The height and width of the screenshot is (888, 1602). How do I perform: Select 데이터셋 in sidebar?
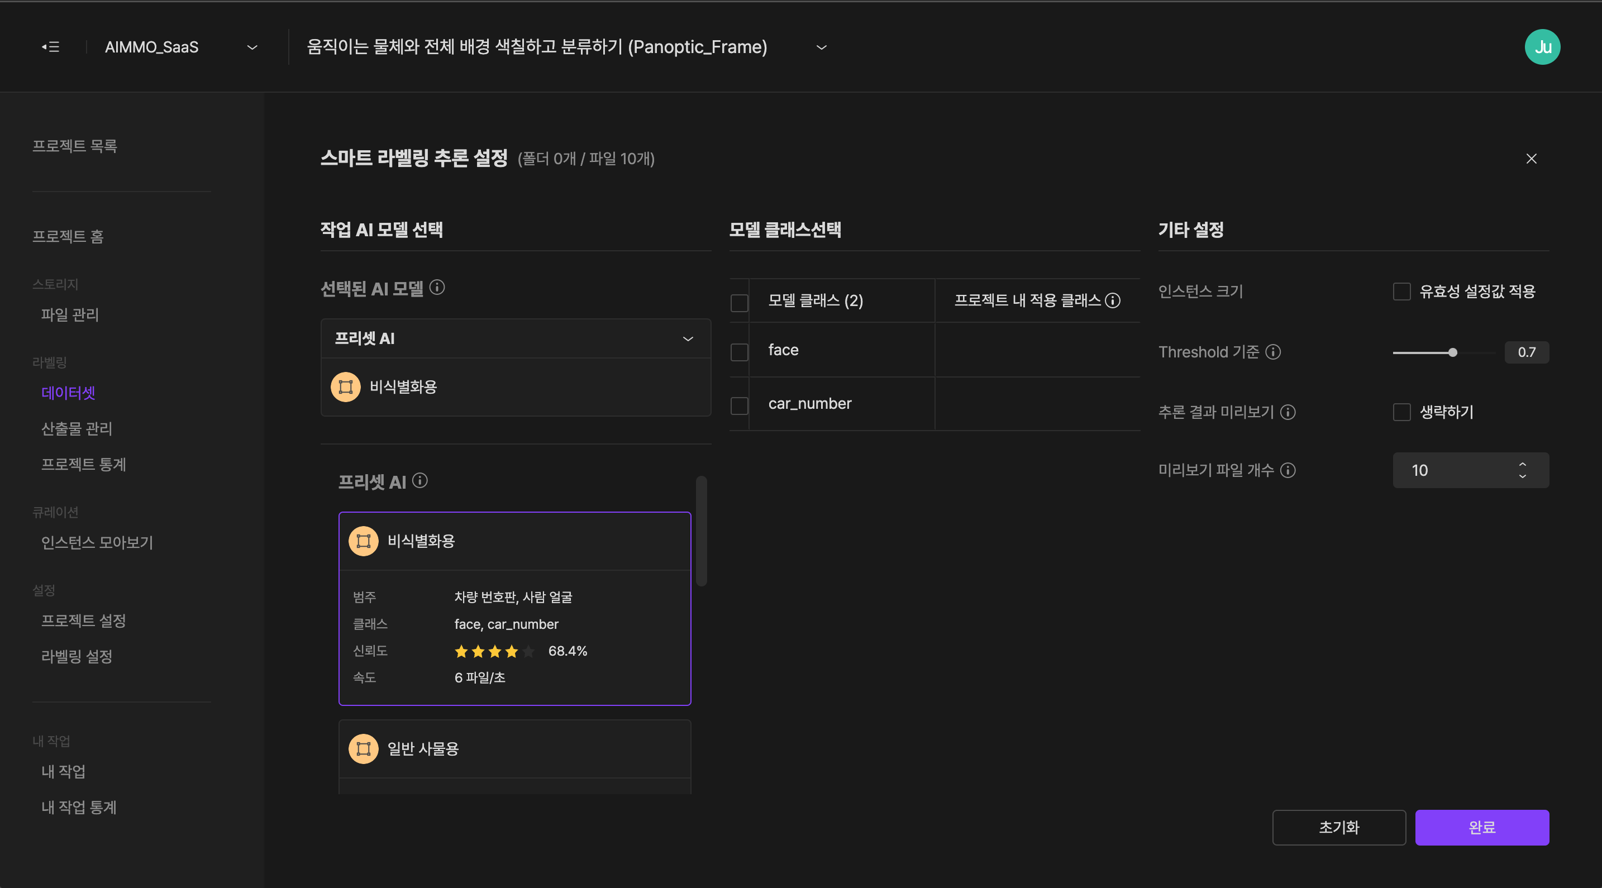[x=68, y=393]
